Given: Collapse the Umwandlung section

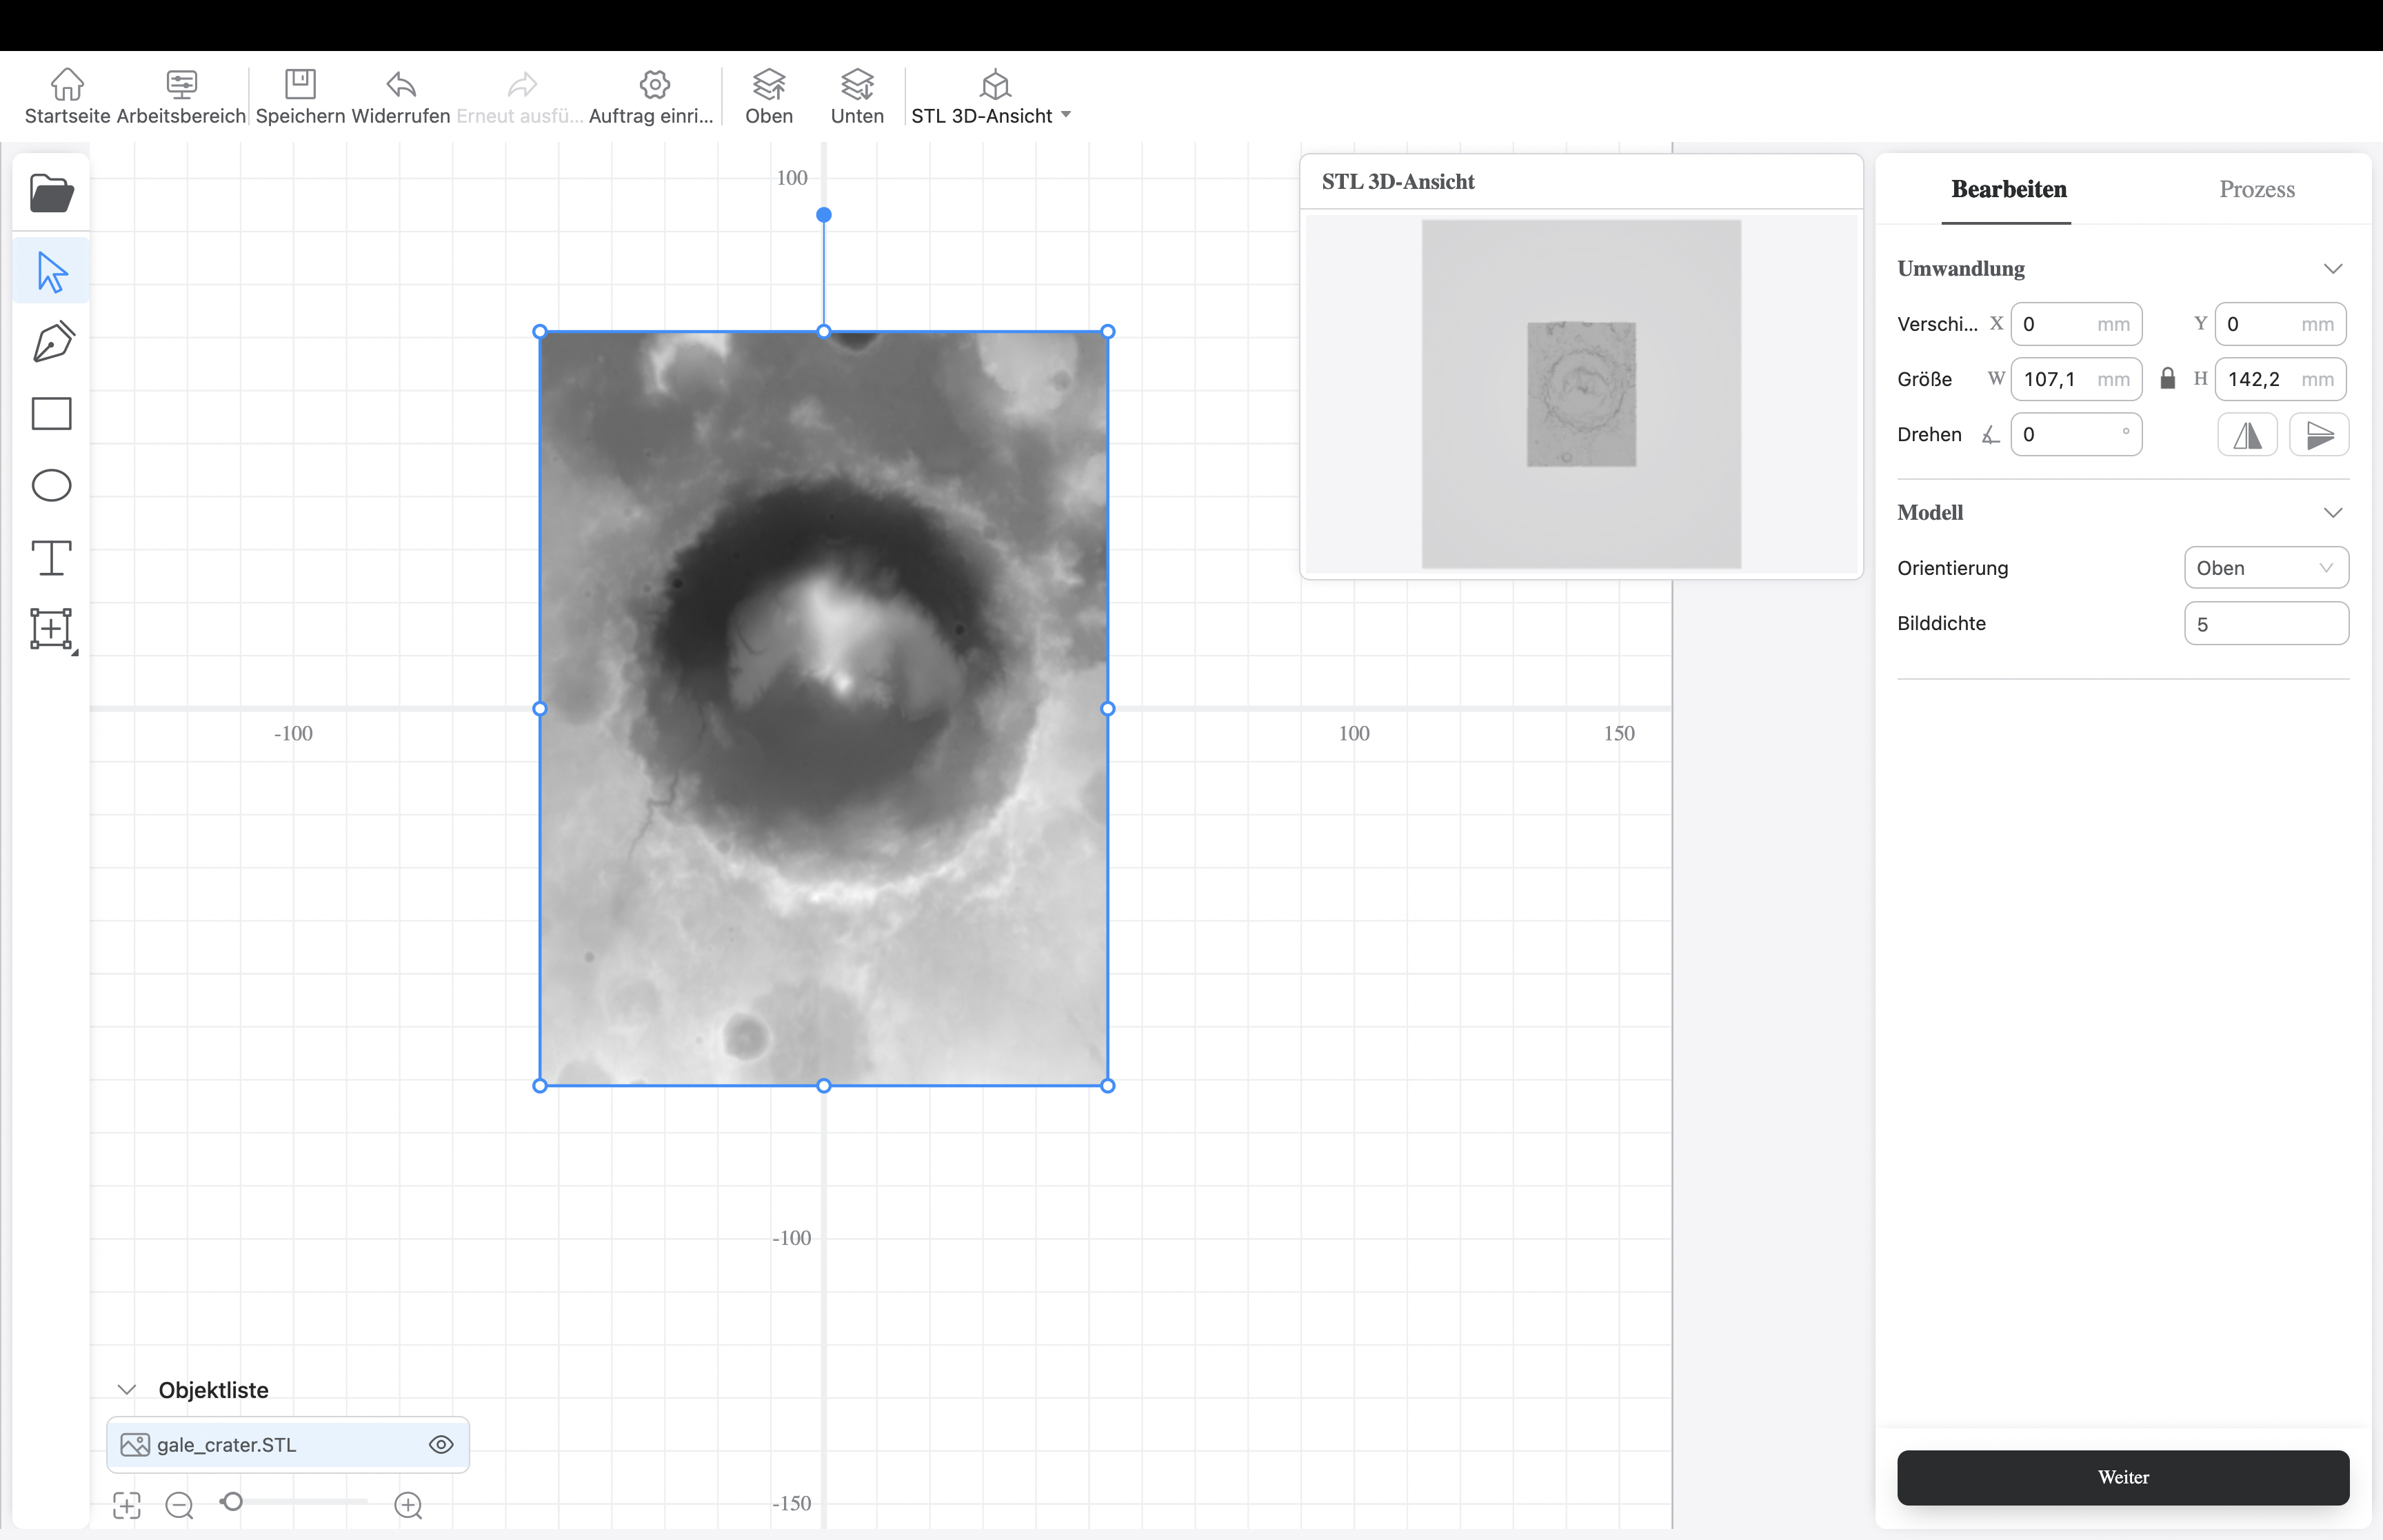Looking at the screenshot, I should pos(2332,269).
